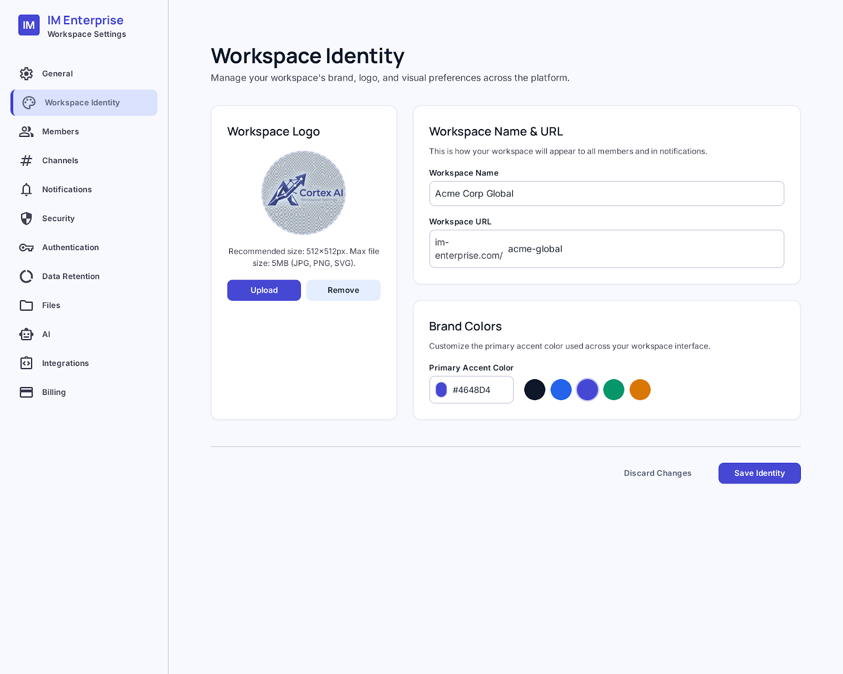Click the Integrations code icon
Viewport: 843px width, 674px height.
[26, 363]
